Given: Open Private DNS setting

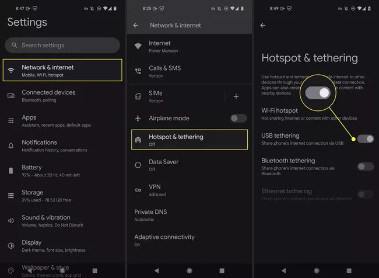Looking at the screenshot, I should click(189, 215).
